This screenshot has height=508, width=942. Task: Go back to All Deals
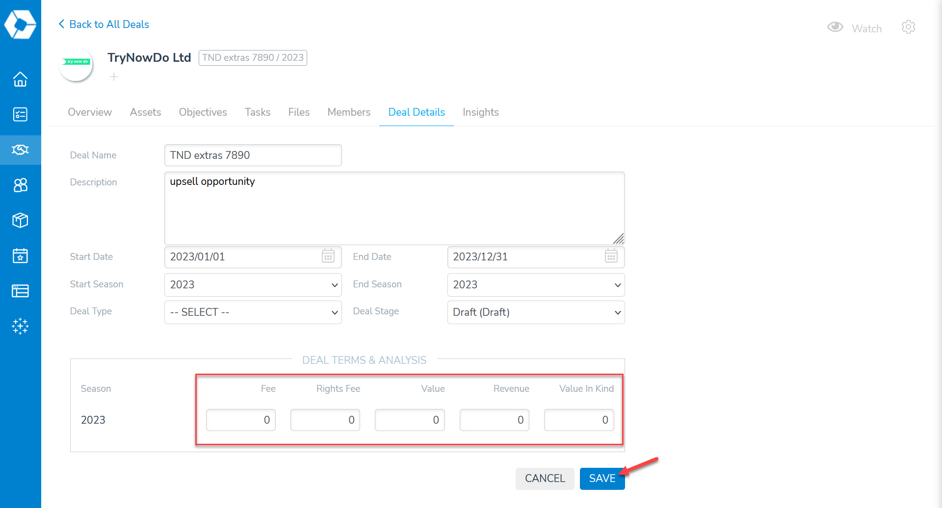[104, 24]
